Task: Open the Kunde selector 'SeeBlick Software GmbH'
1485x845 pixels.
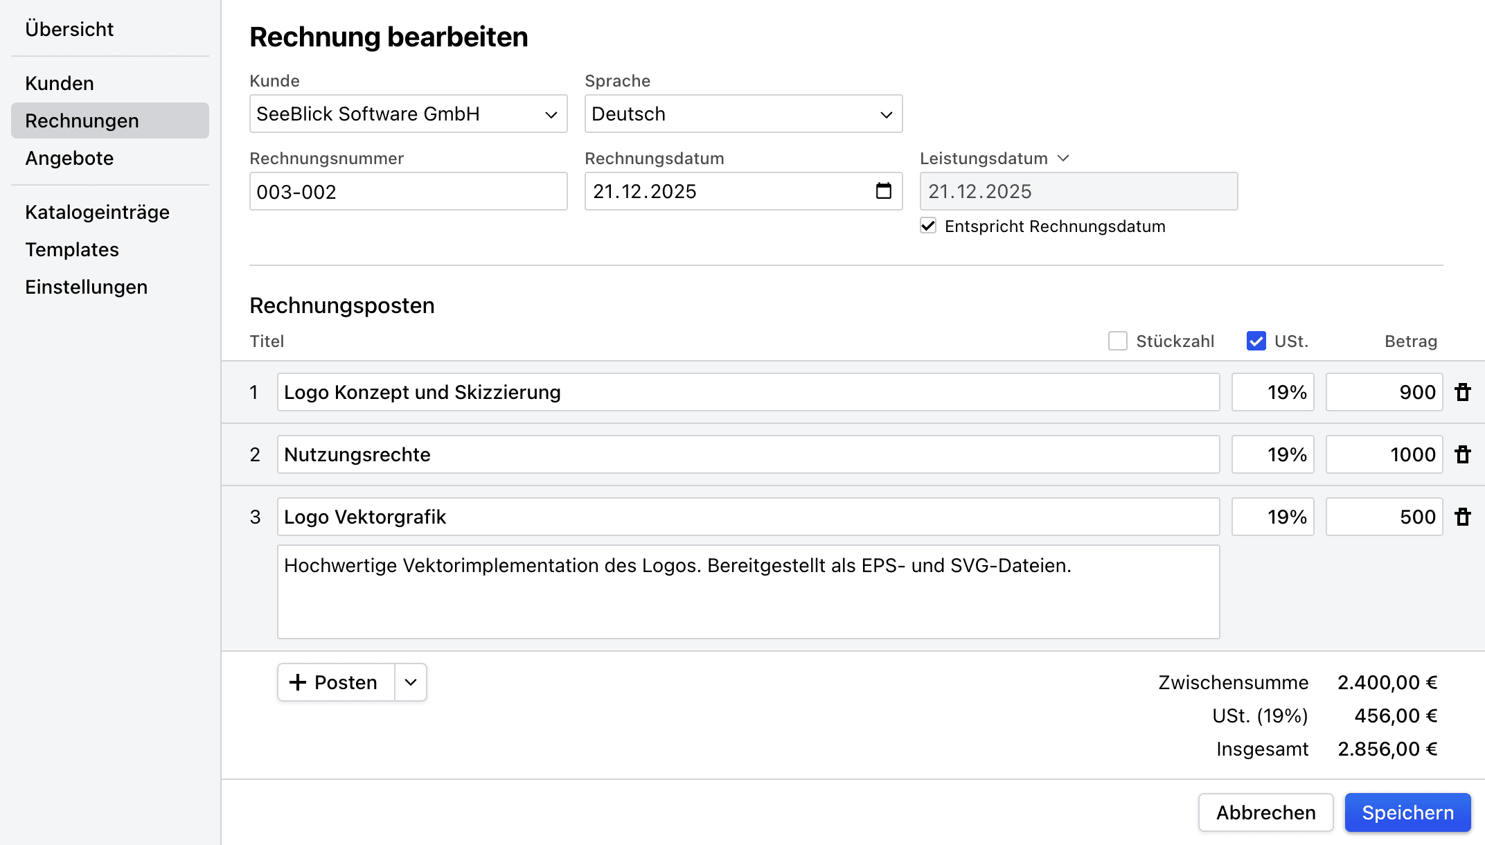Action: pyautogui.click(x=408, y=114)
